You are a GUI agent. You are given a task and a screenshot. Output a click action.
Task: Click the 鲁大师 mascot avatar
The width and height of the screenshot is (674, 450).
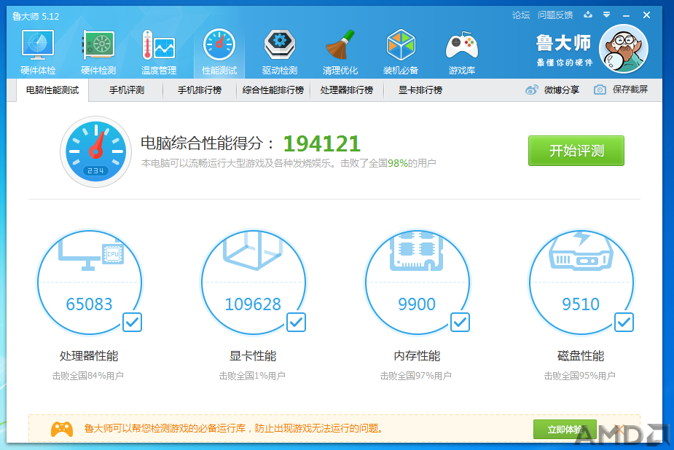(x=623, y=49)
